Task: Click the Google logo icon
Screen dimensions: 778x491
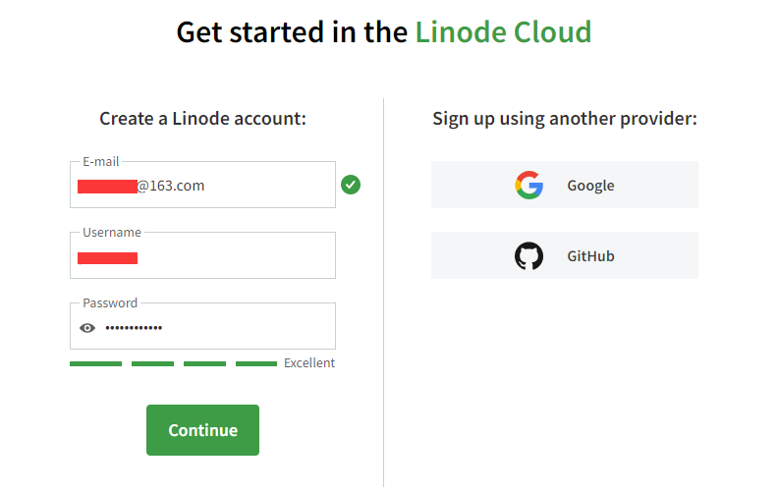Action: coord(528,185)
